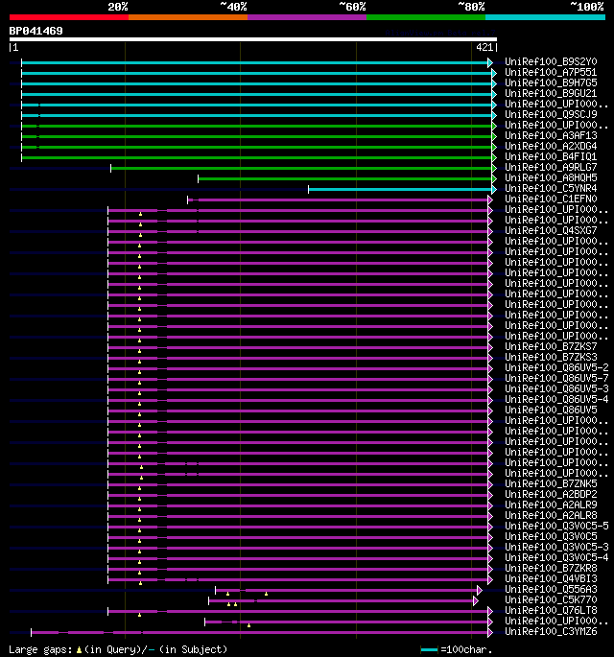
Task: Click the arrowhead ending the UniRef100_A7P551 bar
Action: point(494,73)
